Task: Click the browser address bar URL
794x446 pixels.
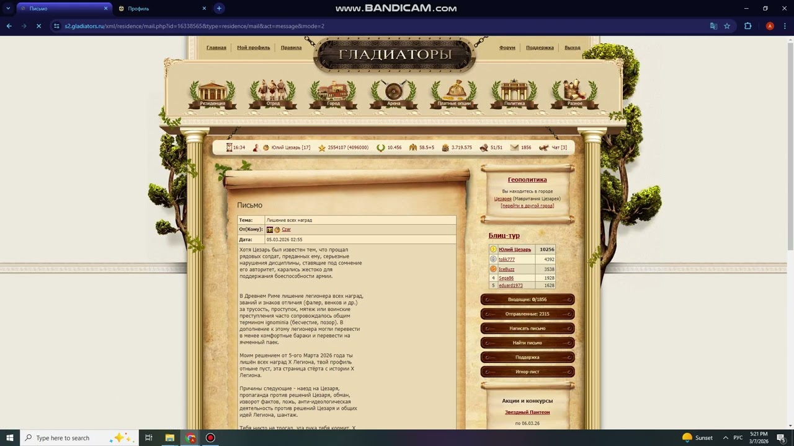Action: (194, 26)
